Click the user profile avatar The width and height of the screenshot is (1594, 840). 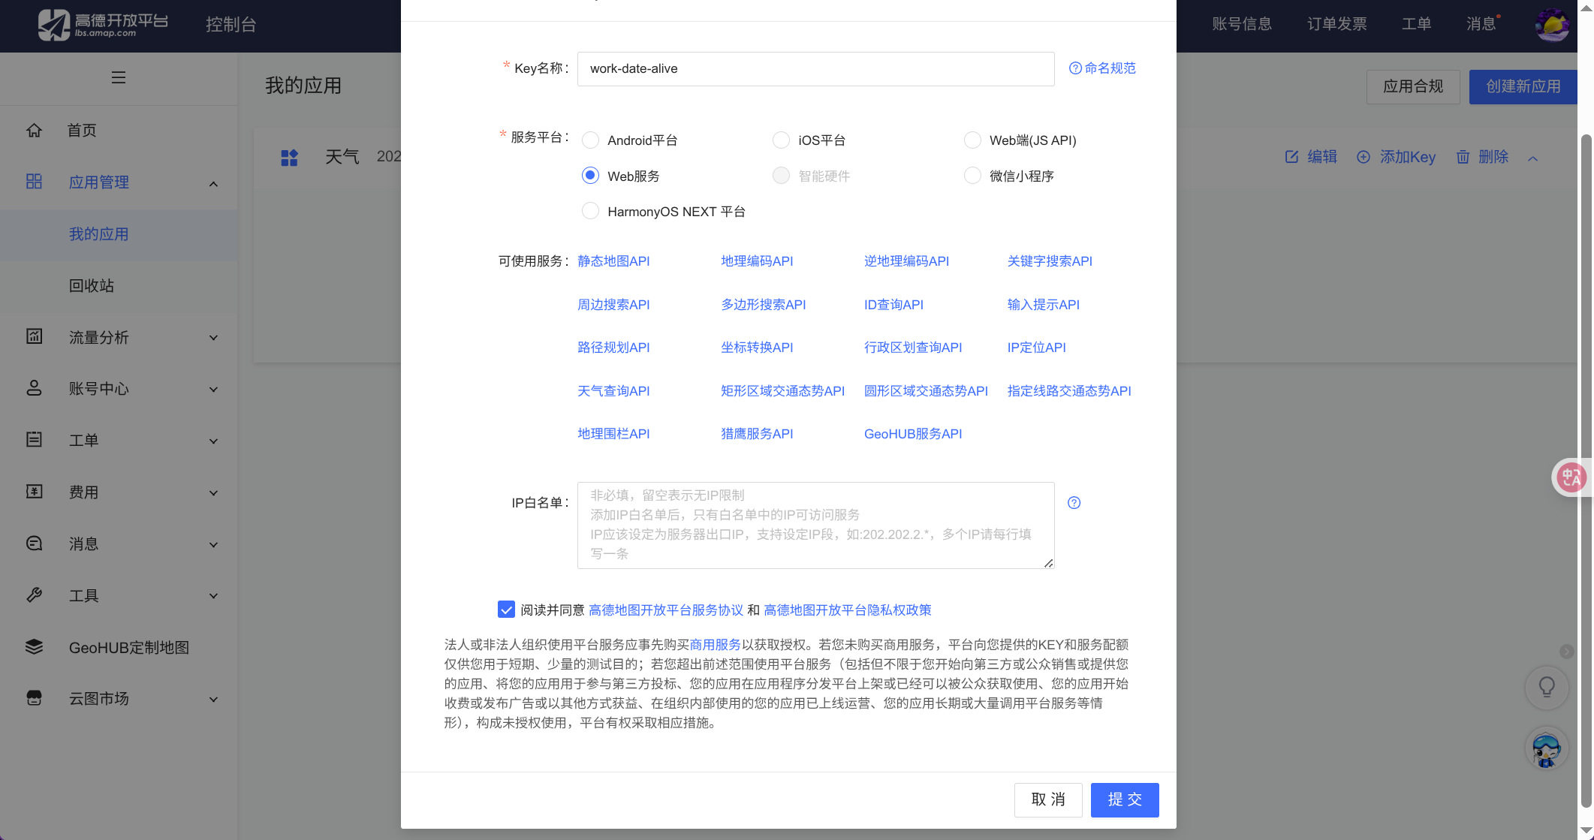tap(1552, 25)
